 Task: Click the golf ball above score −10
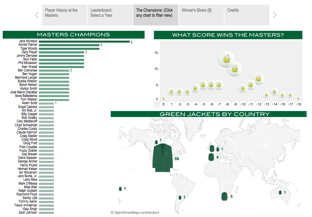click(x=243, y=88)
